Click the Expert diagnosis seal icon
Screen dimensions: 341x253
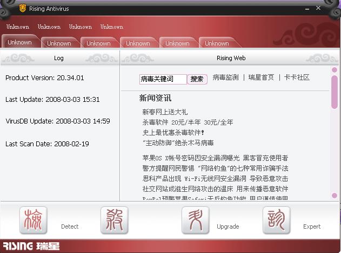coord(276,220)
